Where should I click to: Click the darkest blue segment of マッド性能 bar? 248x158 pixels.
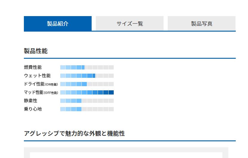[x=111, y=92]
